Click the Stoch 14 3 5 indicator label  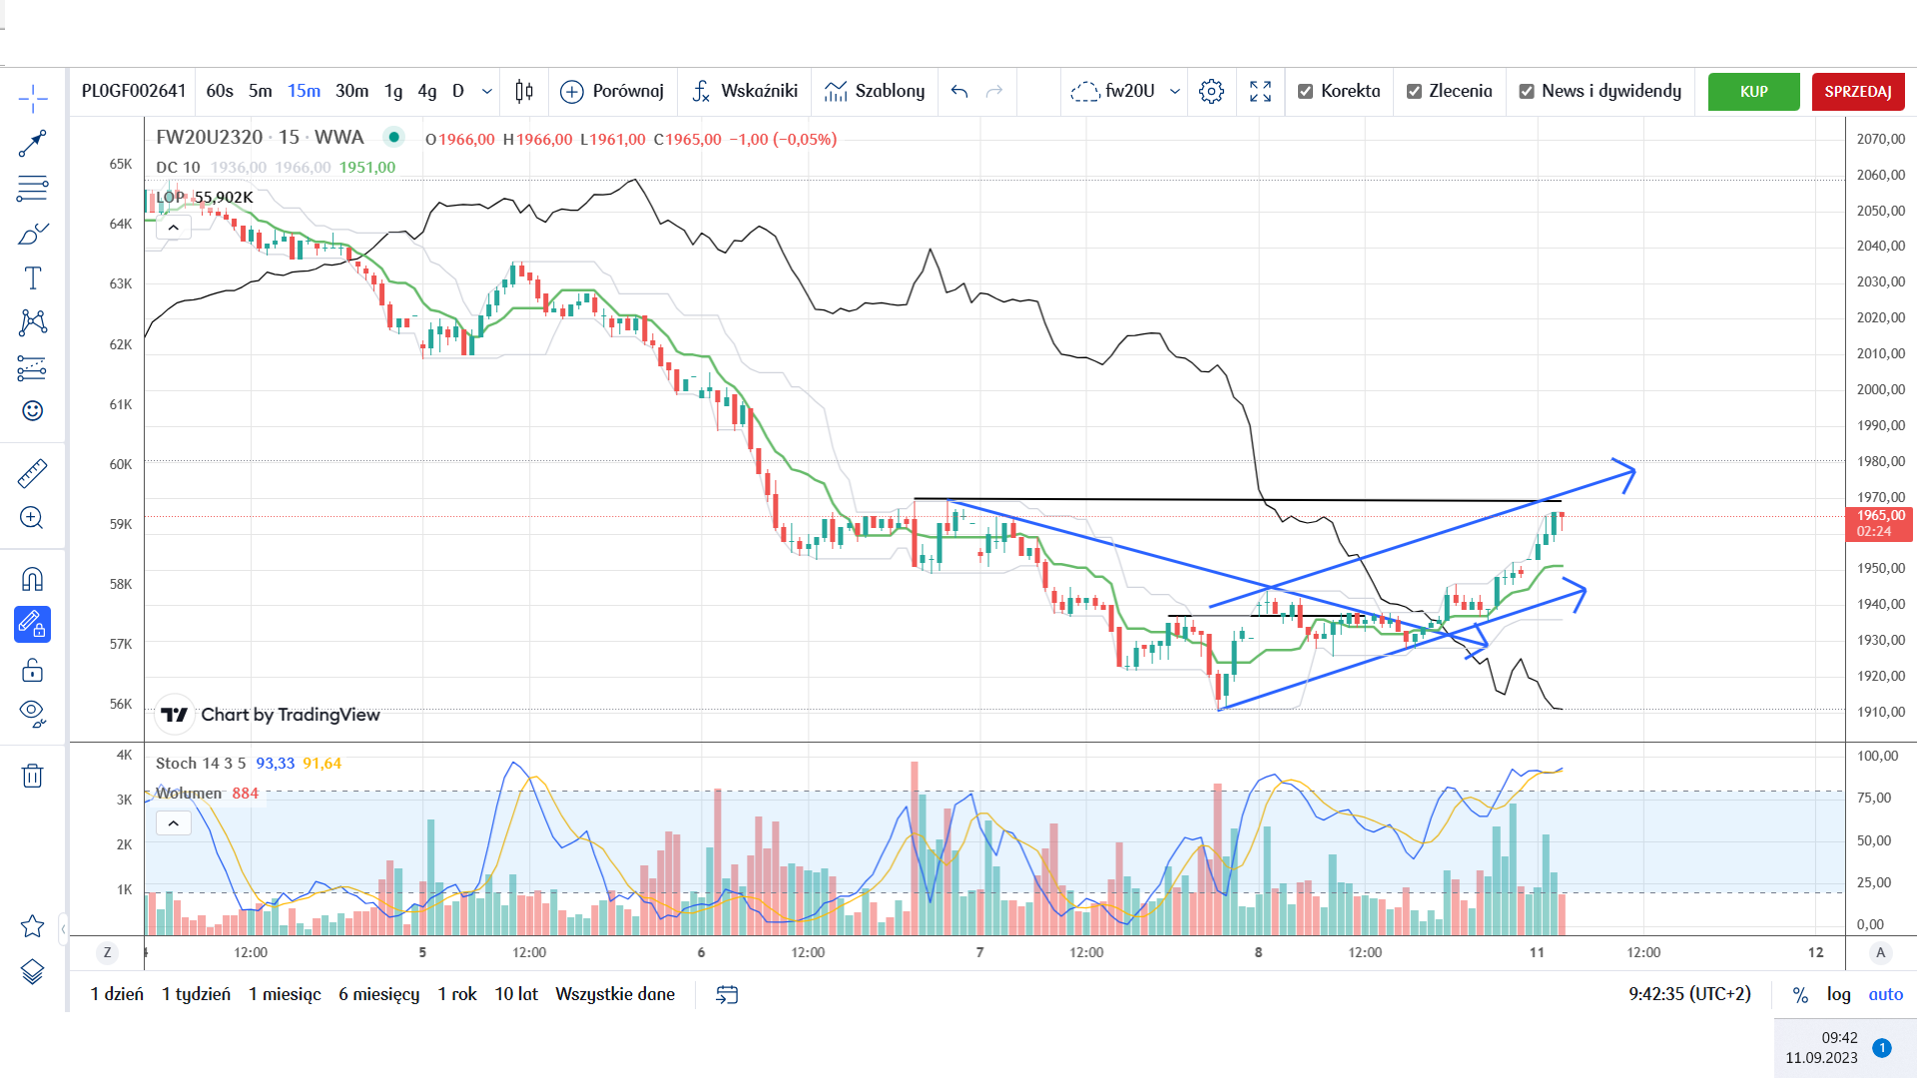point(201,763)
